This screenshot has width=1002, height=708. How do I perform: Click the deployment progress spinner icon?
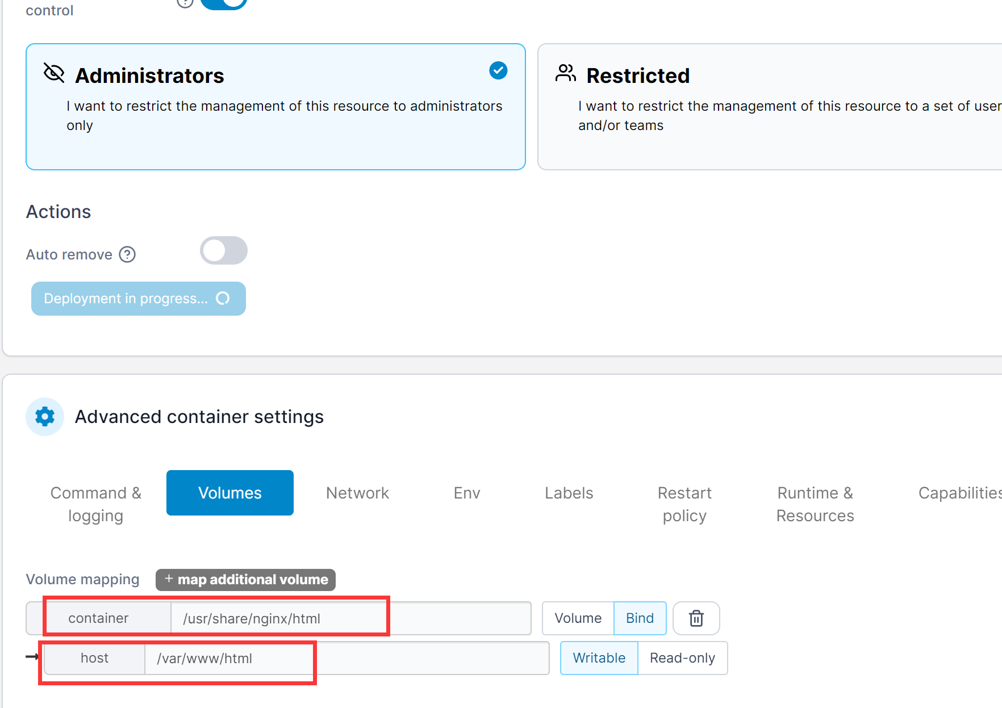click(223, 299)
